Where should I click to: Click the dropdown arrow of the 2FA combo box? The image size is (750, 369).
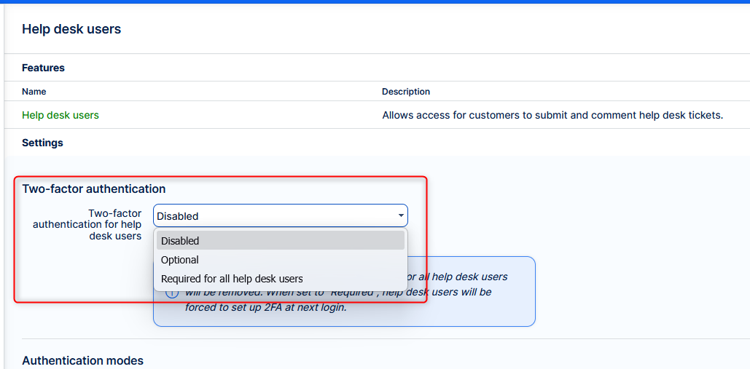tap(401, 216)
